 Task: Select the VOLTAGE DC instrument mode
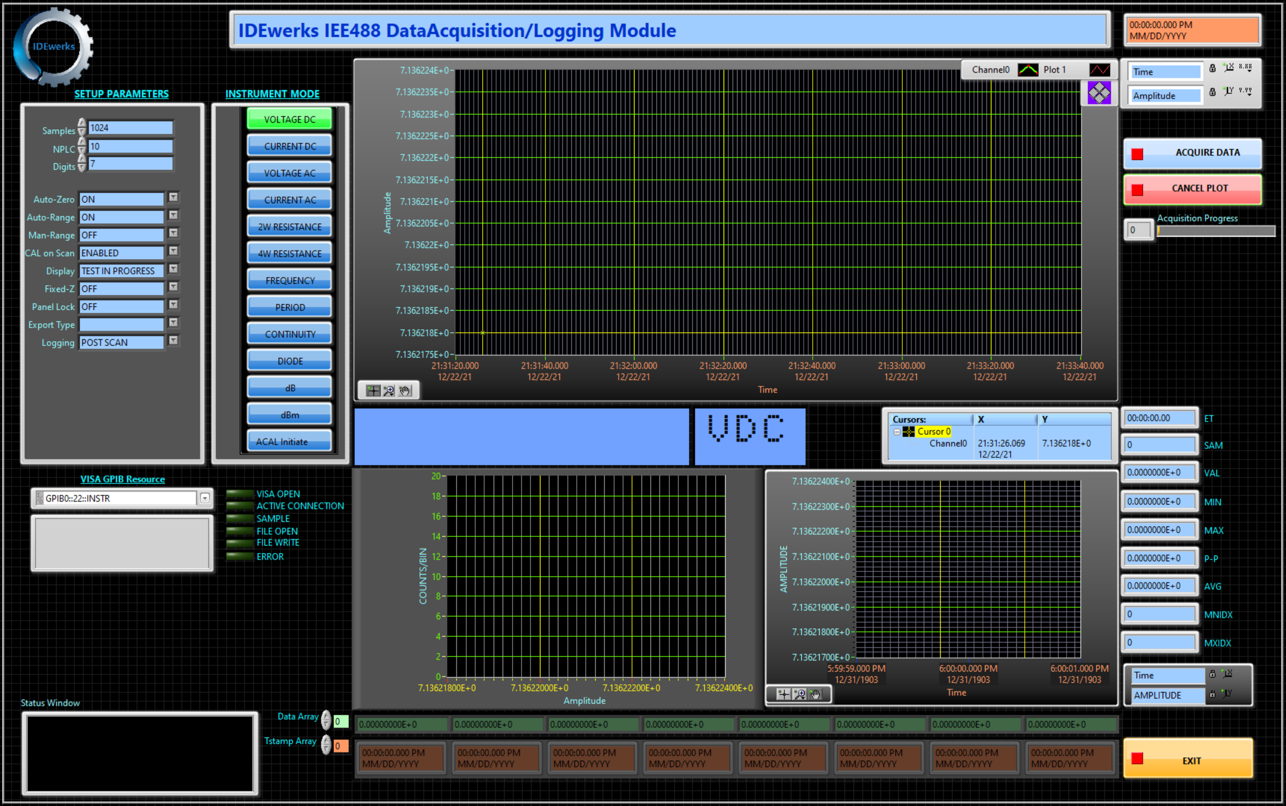(289, 118)
